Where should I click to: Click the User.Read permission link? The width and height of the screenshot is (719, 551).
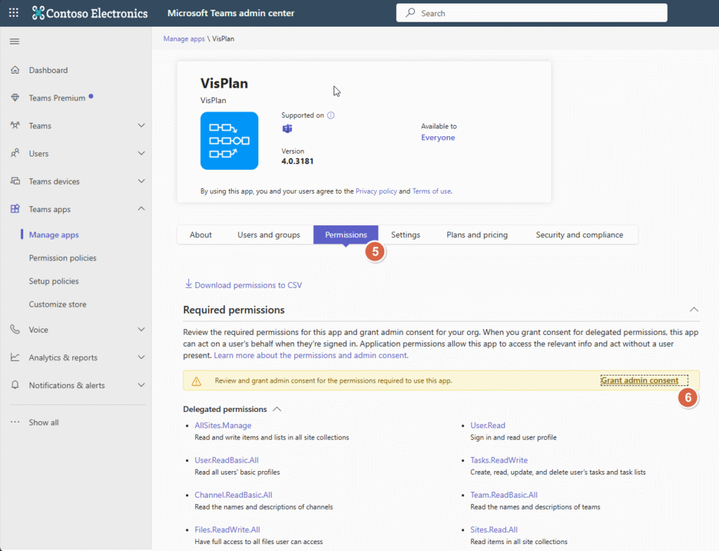487,425
